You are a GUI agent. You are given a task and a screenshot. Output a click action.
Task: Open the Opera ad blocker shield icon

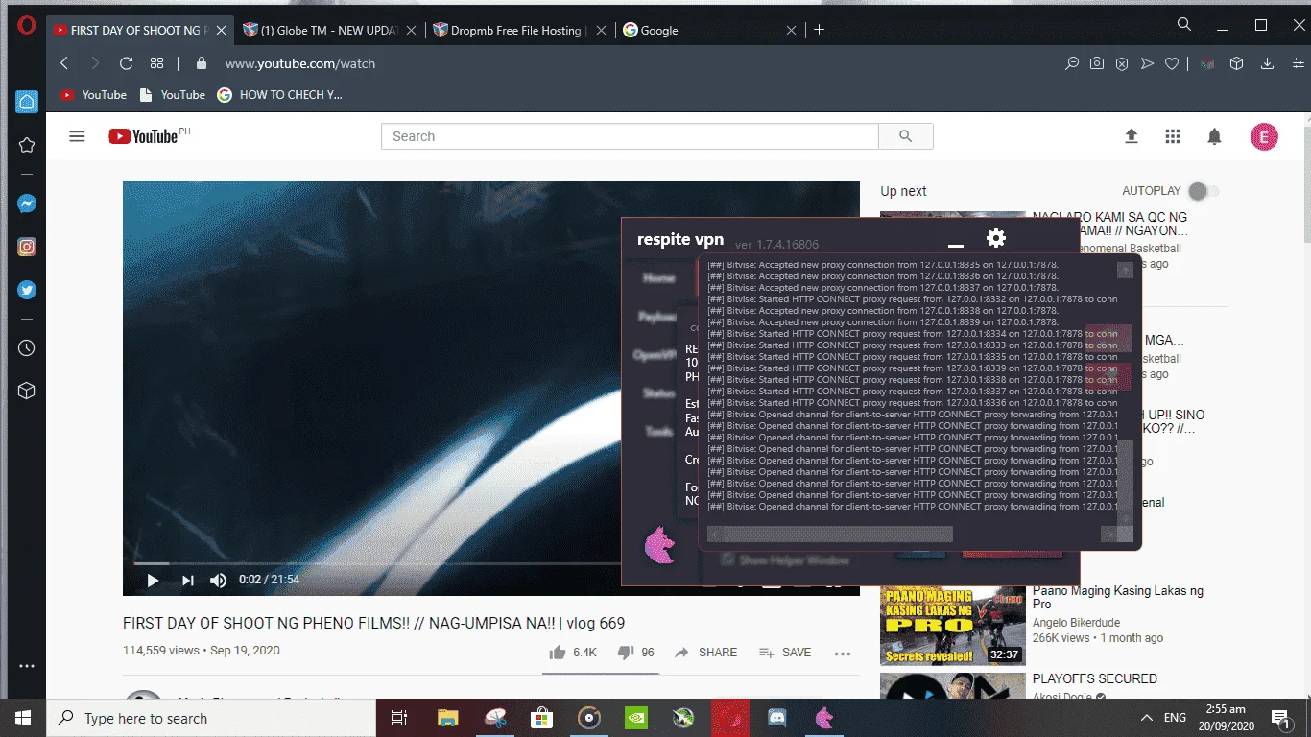[1122, 63]
